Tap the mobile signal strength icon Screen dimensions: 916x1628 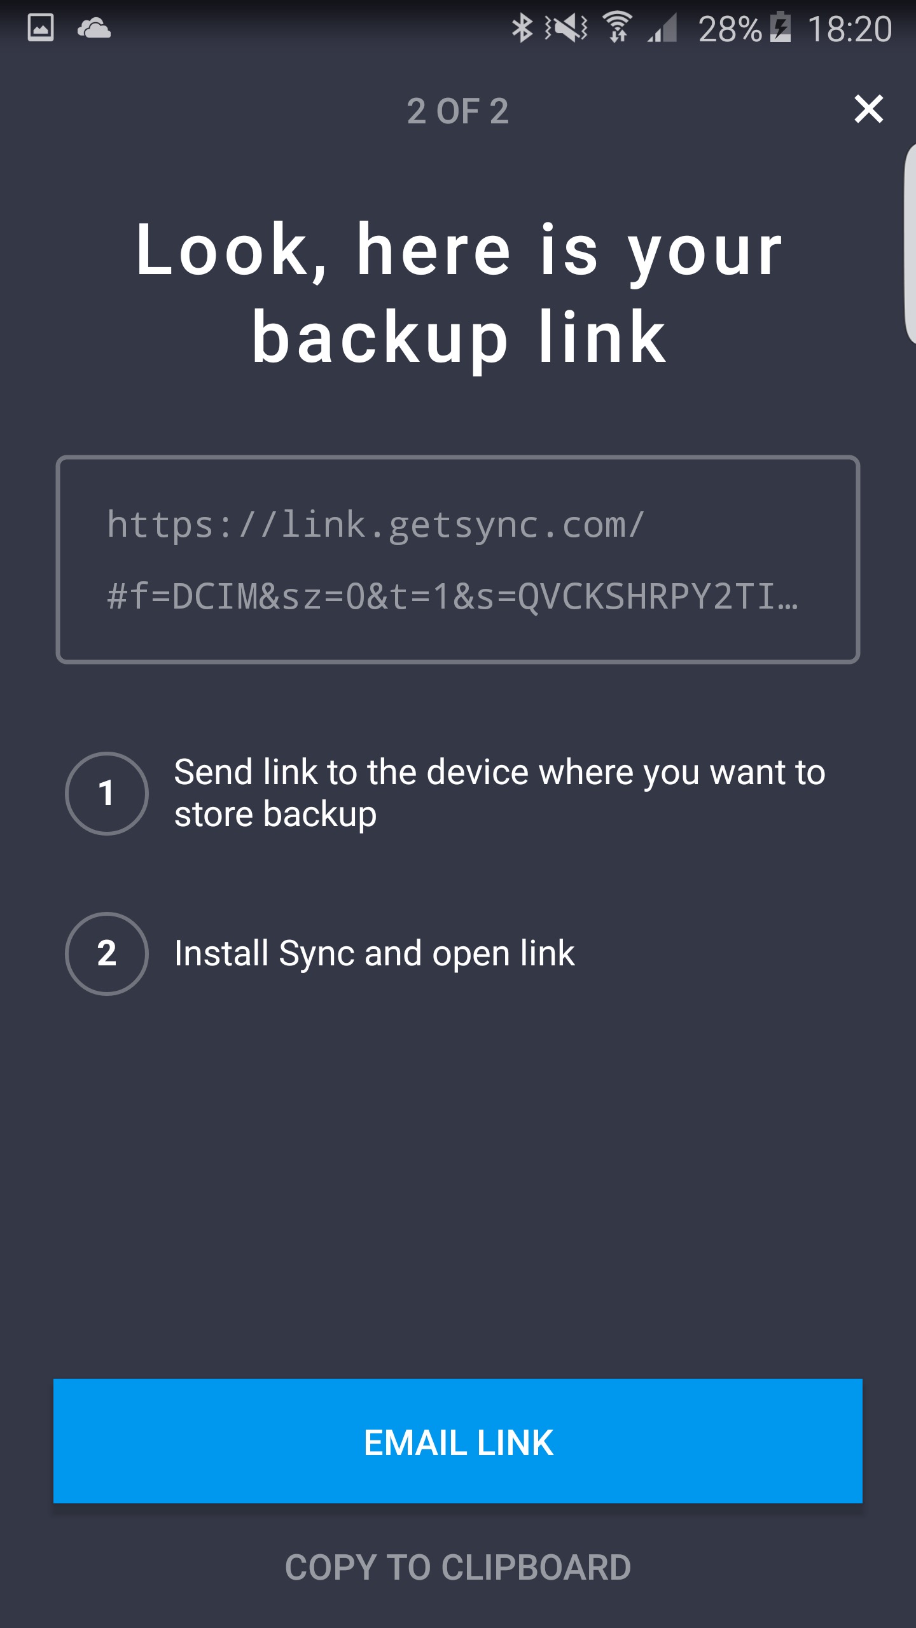(x=663, y=29)
